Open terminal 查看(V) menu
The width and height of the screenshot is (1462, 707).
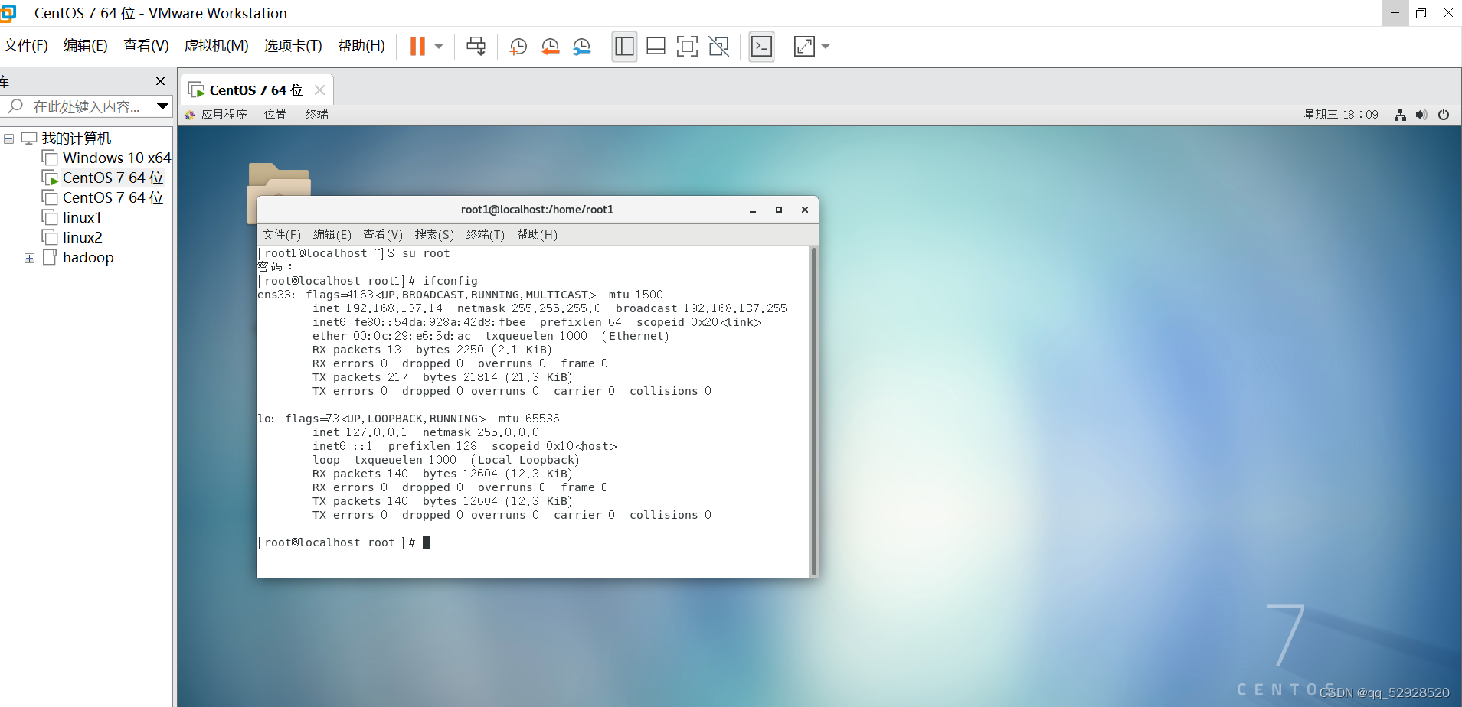(382, 235)
